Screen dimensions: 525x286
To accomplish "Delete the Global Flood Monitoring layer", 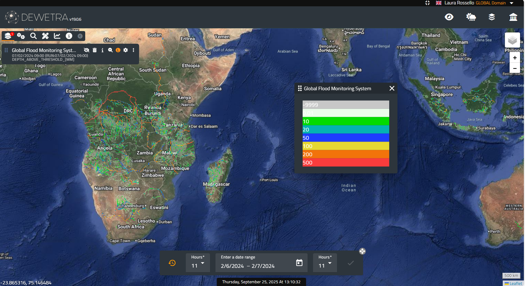I will (95, 50).
